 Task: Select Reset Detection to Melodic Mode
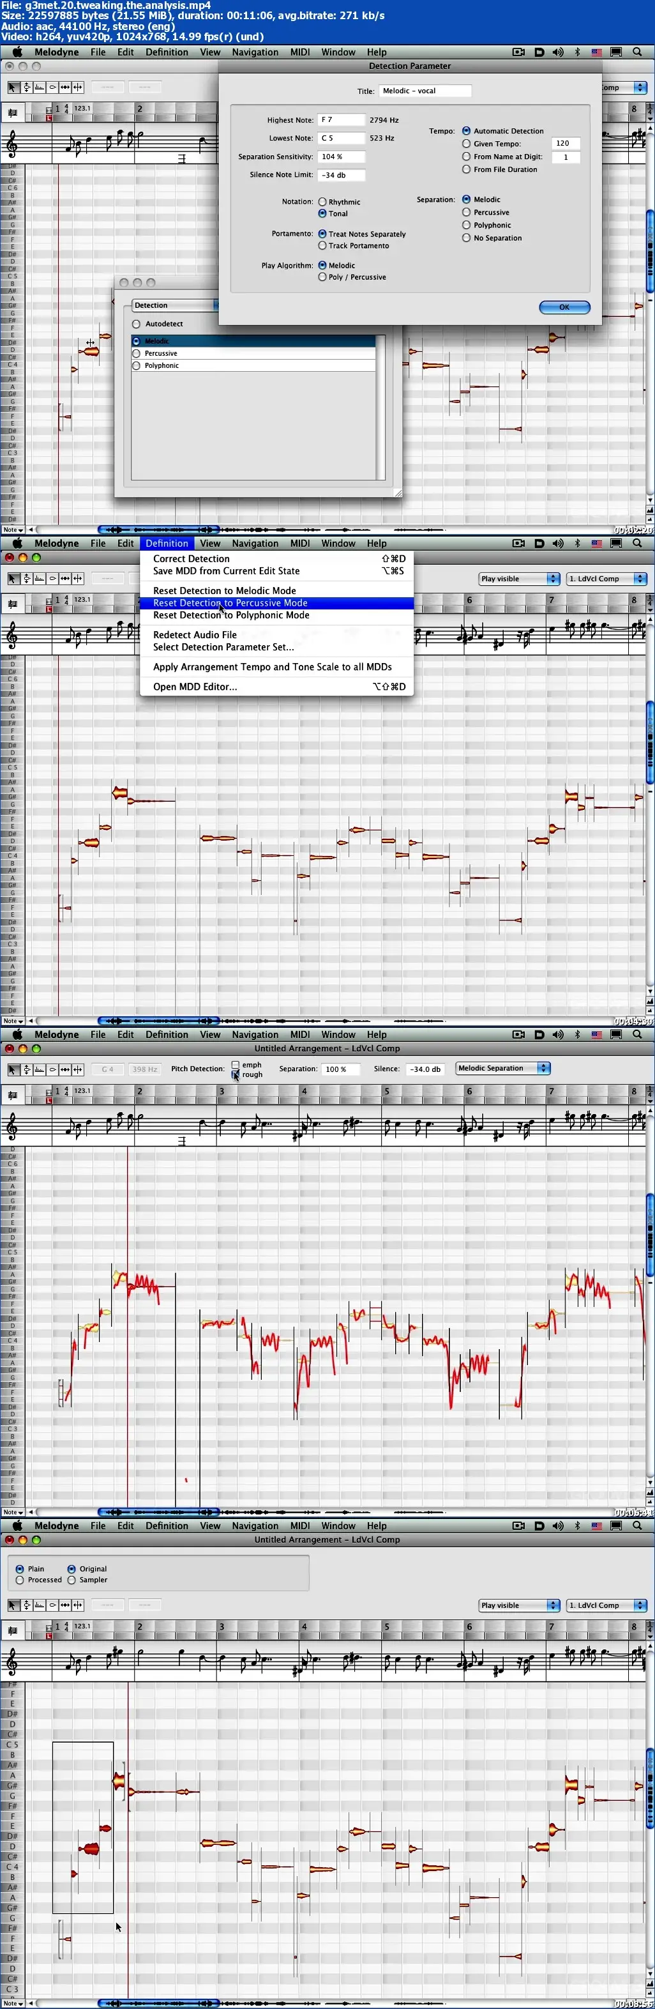coord(225,590)
